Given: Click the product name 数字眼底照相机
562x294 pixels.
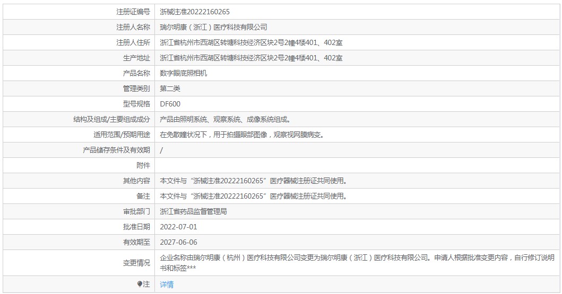Looking at the screenshot, I should click(x=184, y=73).
